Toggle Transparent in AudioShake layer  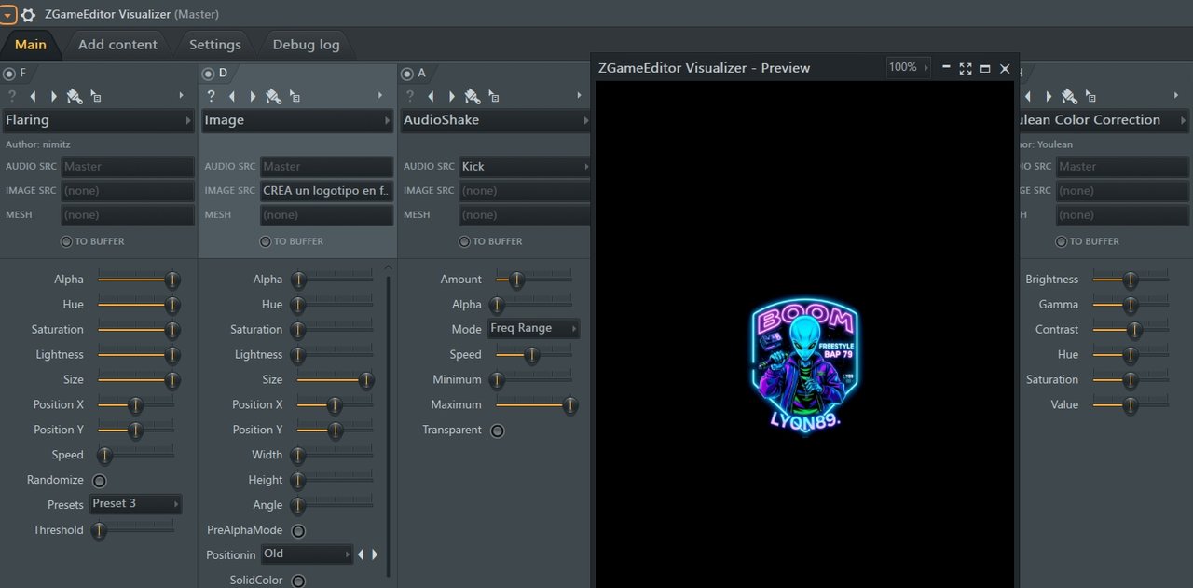(x=498, y=431)
